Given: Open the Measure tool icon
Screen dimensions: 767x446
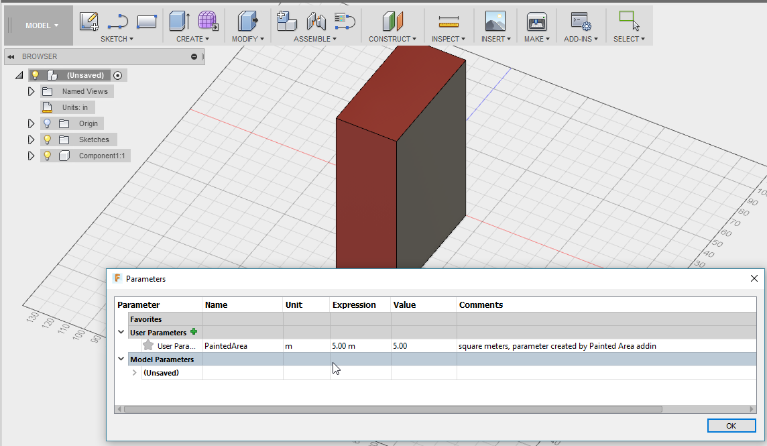Looking at the screenshot, I should tap(449, 21).
